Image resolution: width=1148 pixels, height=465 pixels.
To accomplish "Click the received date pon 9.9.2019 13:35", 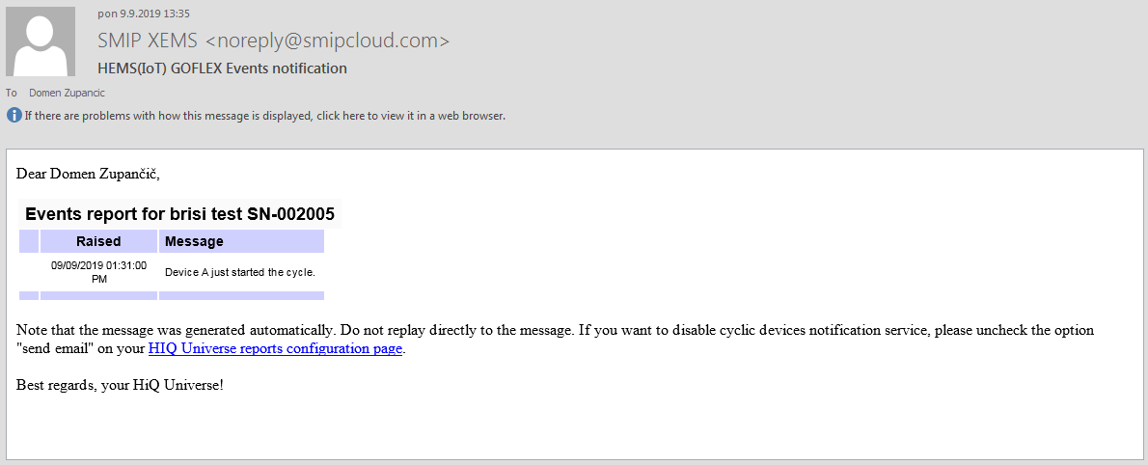I will [143, 14].
